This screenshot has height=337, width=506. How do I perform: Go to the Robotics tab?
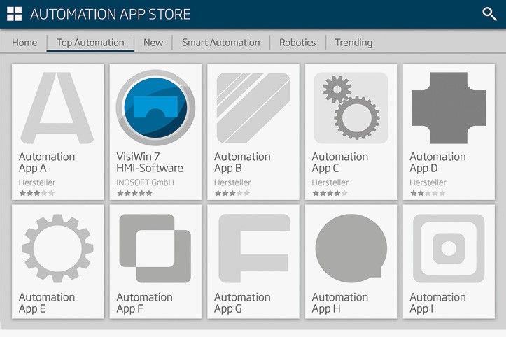(297, 43)
